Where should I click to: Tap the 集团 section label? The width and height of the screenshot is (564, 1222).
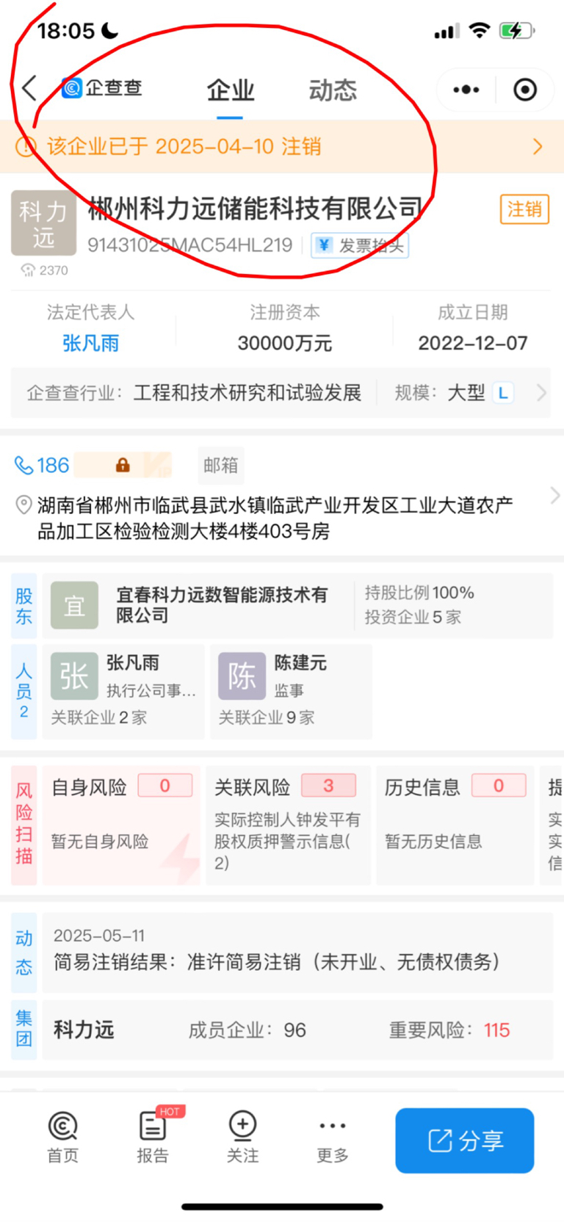tap(24, 1029)
